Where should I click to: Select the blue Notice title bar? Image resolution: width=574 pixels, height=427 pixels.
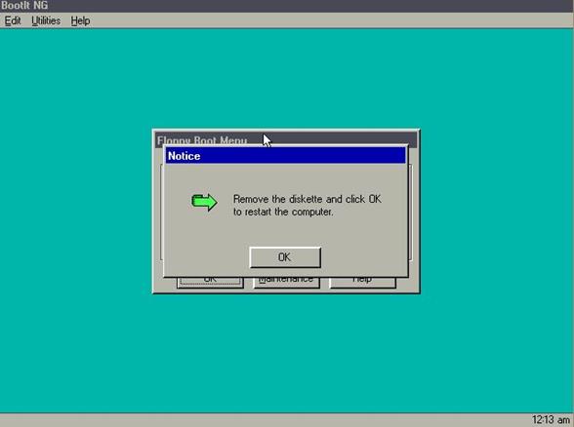click(285, 156)
